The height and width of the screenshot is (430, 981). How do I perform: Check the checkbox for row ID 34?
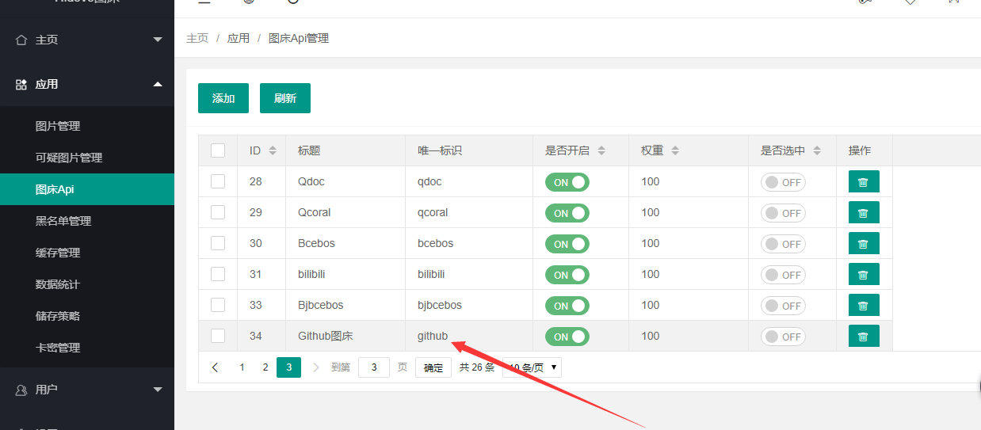218,336
